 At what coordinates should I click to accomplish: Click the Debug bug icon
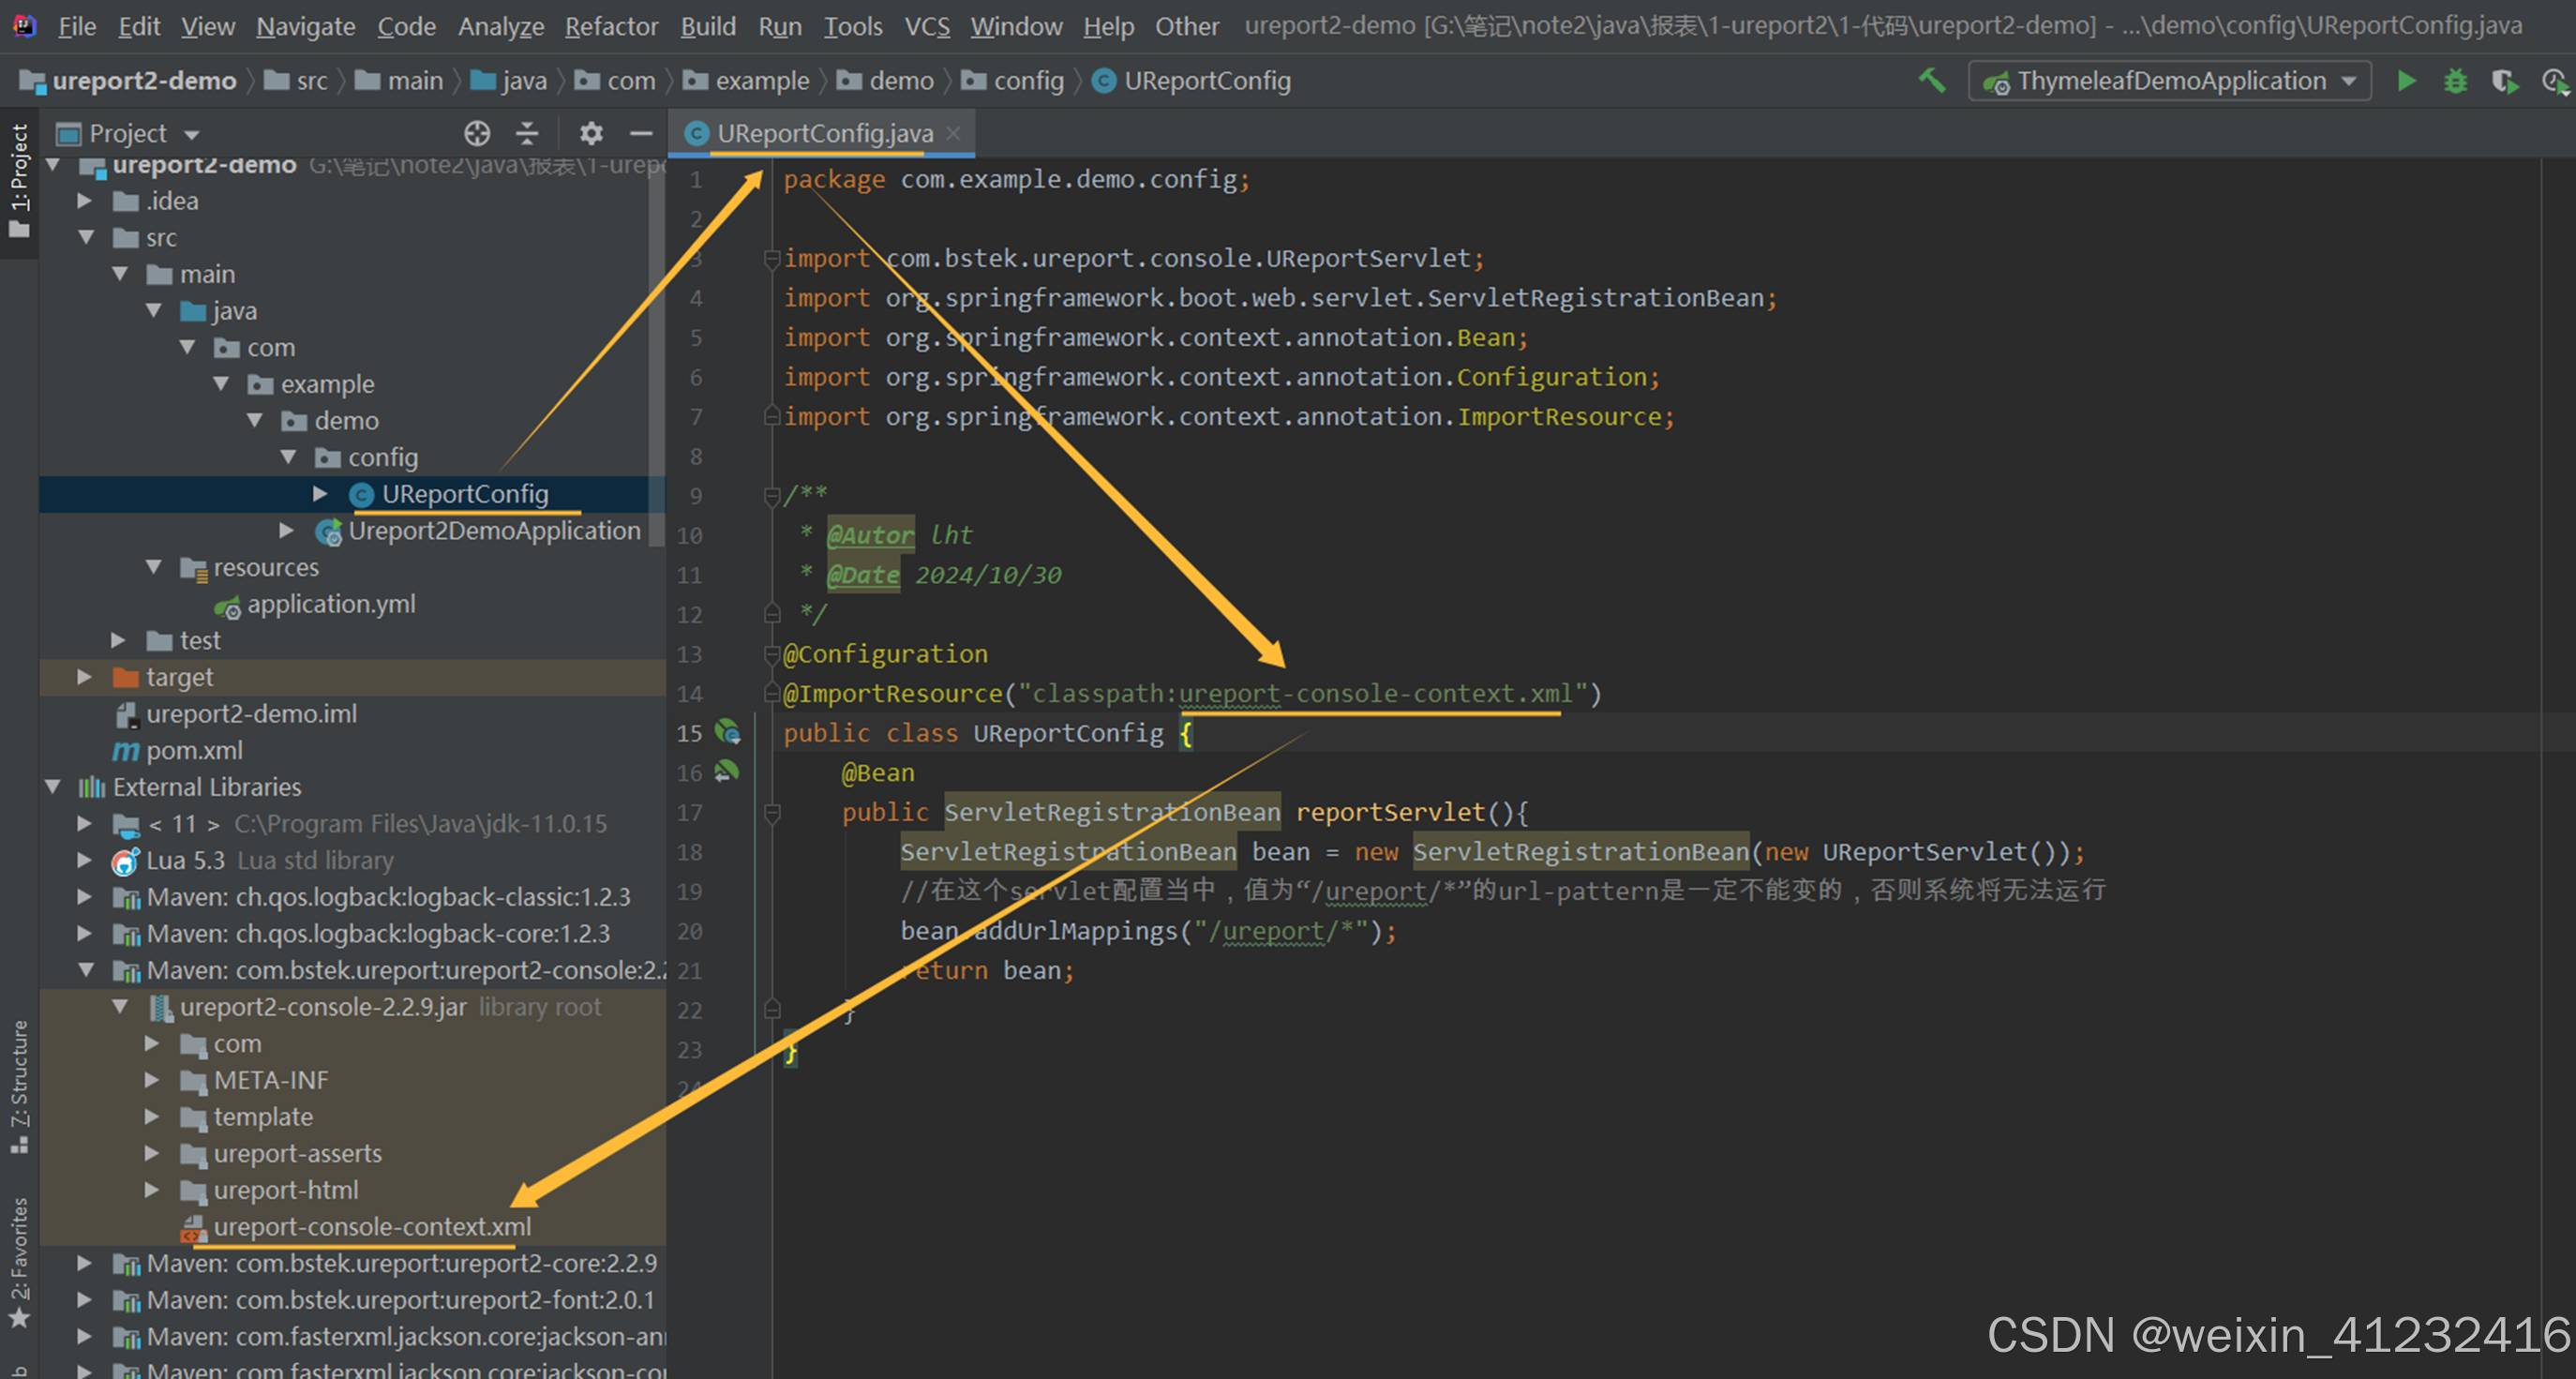coord(2455,81)
